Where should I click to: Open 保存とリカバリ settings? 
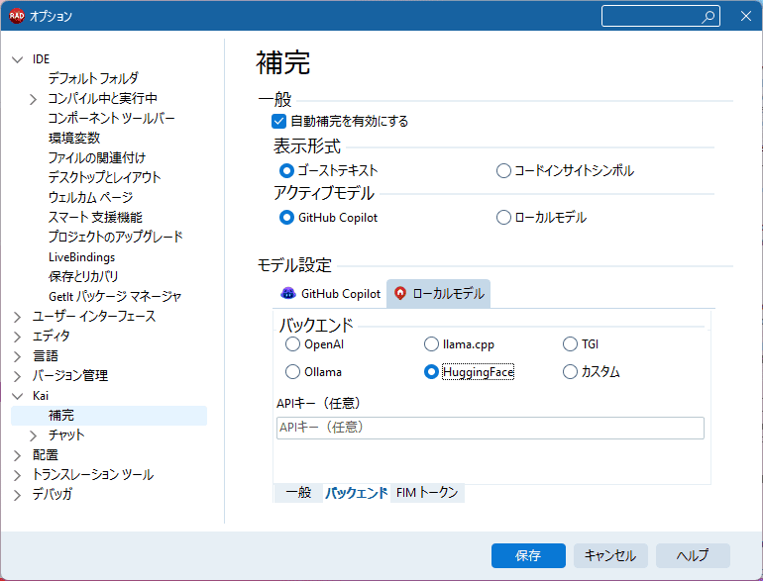(x=83, y=277)
